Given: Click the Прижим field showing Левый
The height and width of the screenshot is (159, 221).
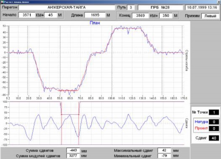Looking at the screenshot, I should (x=210, y=16).
